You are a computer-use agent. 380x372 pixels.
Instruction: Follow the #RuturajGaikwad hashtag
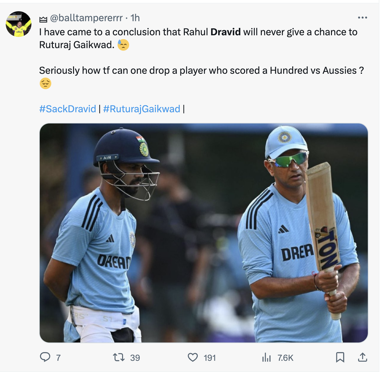pyautogui.click(x=142, y=109)
